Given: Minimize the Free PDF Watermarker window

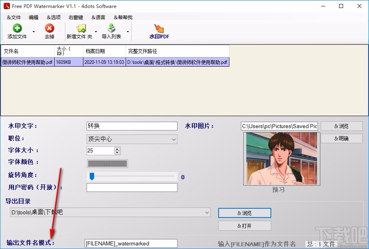Looking at the screenshot, I should click(x=323, y=6).
